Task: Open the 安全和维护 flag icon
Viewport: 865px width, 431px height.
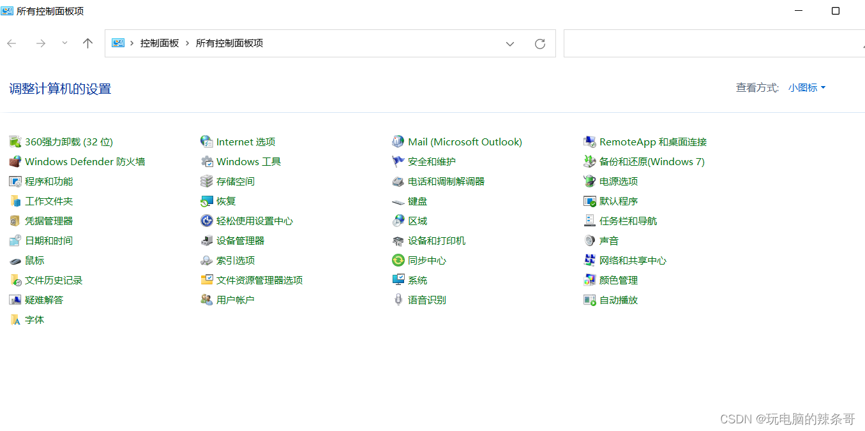Action: (x=398, y=161)
